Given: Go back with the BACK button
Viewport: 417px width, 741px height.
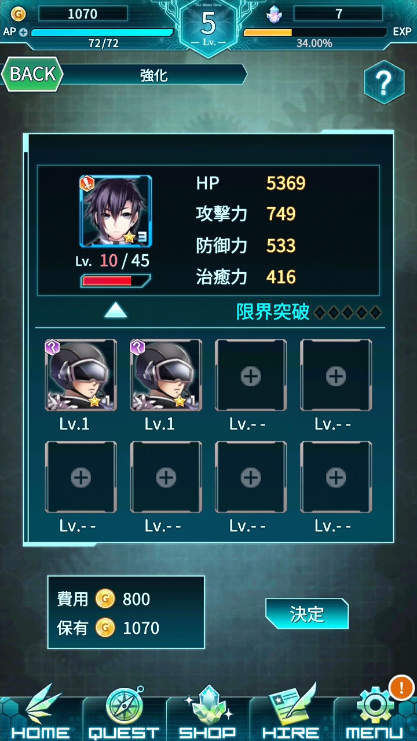Looking at the screenshot, I should 32,74.
